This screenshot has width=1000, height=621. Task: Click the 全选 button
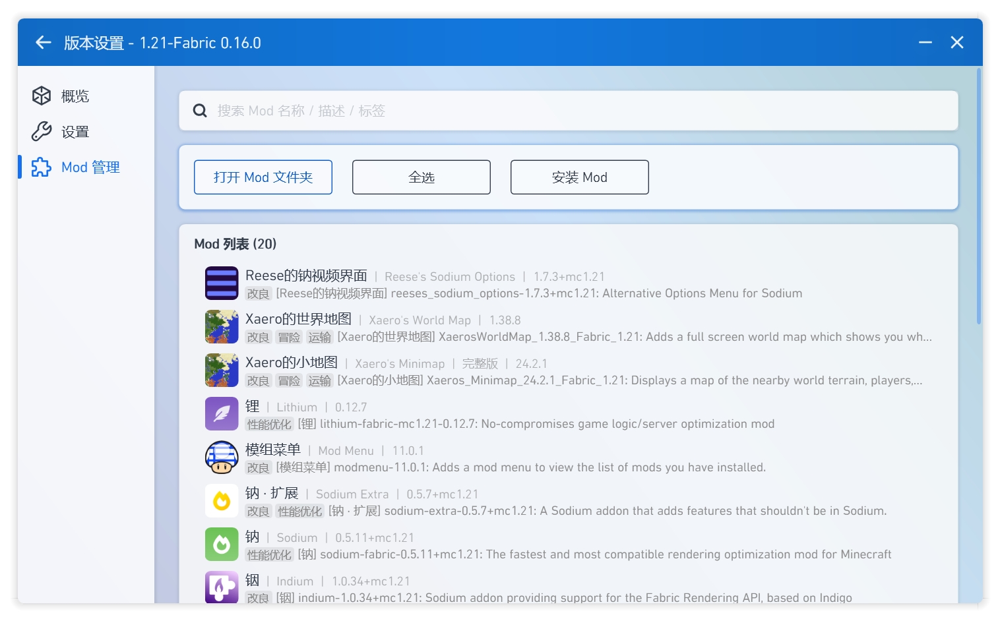[x=422, y=177]
